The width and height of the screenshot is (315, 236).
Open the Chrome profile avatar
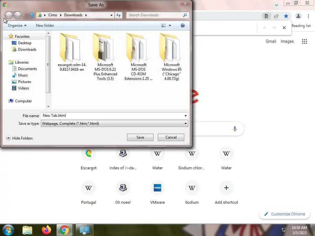[x=298, y=16]
